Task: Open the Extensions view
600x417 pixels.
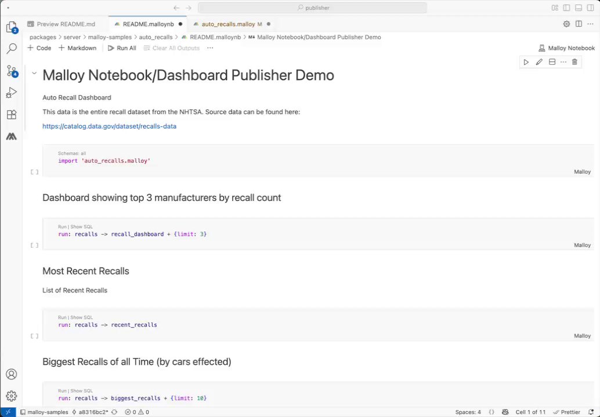Action: [11, 115]
